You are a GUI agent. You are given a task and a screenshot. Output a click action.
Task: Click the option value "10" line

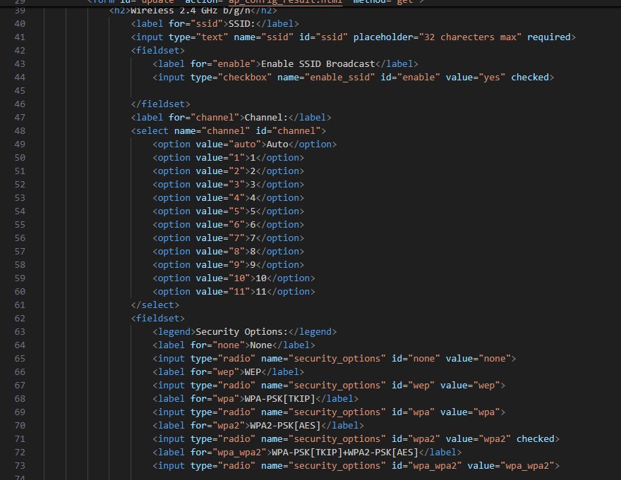[x=234, y=278]
